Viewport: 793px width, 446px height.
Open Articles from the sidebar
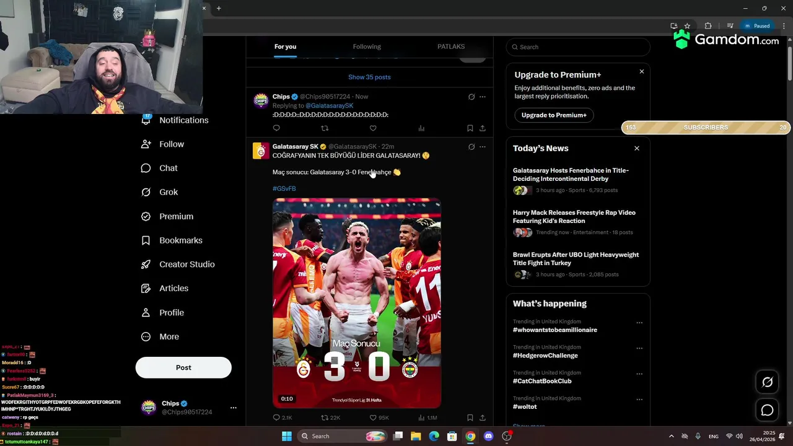point(165,288)
